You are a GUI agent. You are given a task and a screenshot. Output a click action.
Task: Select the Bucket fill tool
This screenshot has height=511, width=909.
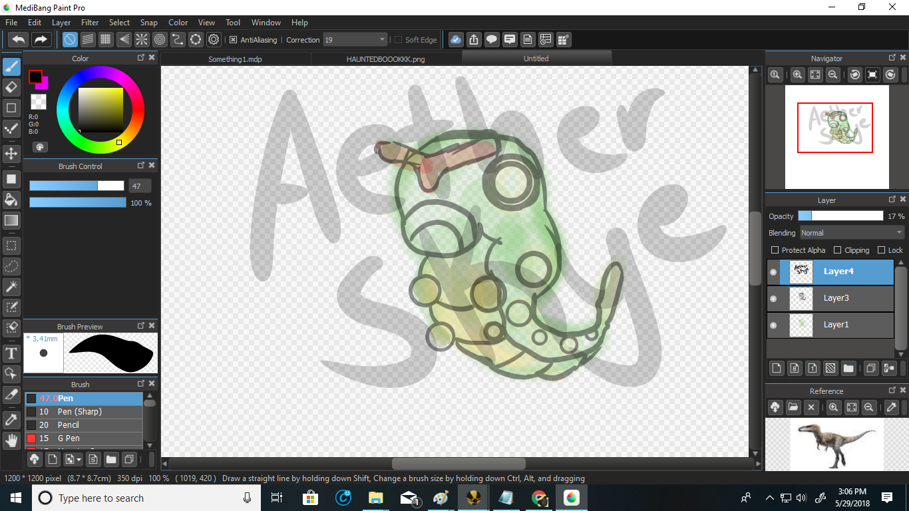pyautogui.click(x=11, y=200)
